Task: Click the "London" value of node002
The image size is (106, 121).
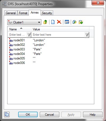Action: (x=39, y=45)
